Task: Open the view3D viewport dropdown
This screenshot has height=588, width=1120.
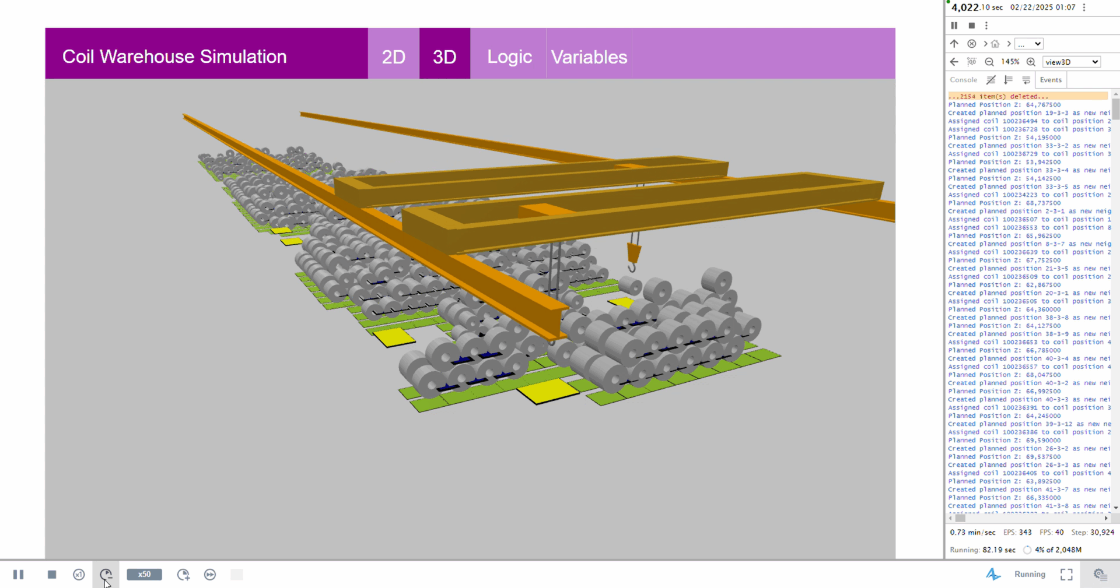Action: click(x=1071, y=61)
